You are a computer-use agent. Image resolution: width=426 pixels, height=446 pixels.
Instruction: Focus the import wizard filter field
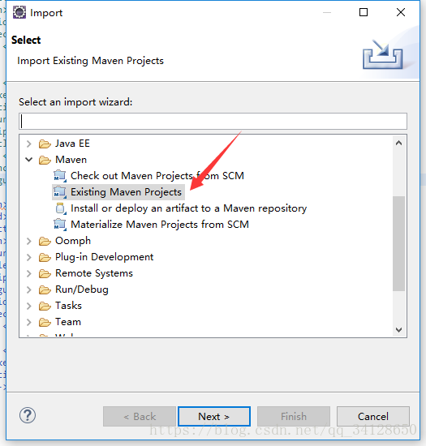(x=213, y=121)
